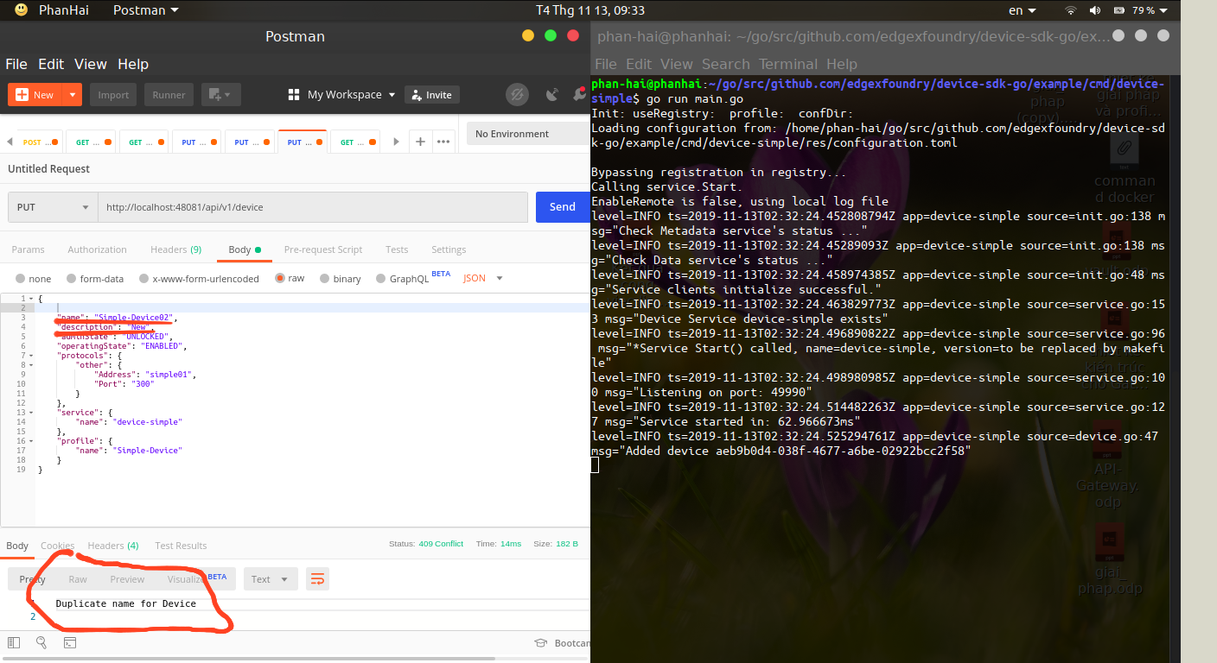Click the Send button
This screenshot has width=1217, height=663.
(562, 206)
